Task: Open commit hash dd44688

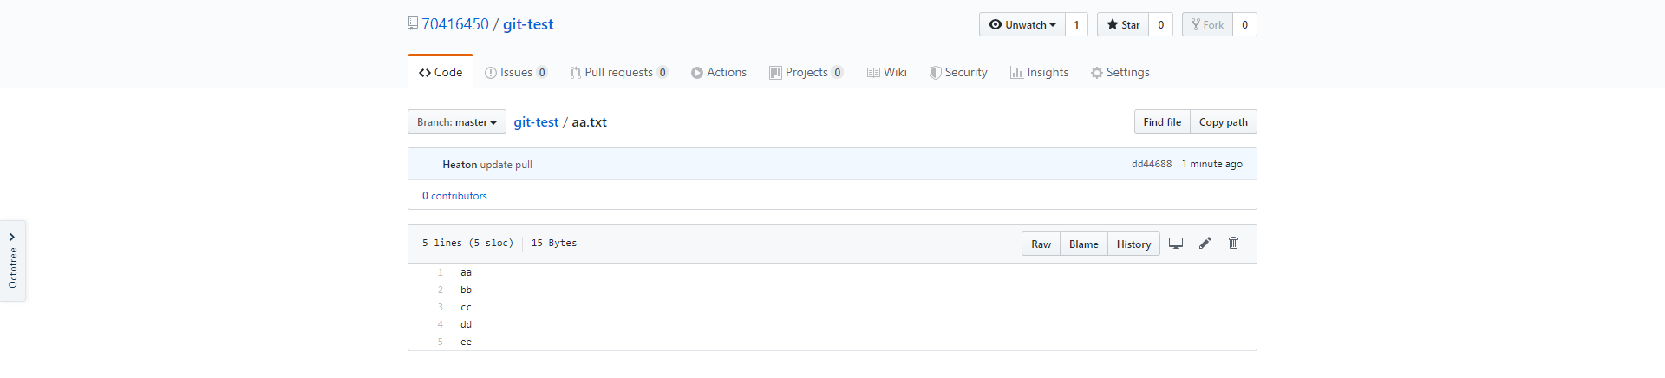Action: pos(1152,164)
